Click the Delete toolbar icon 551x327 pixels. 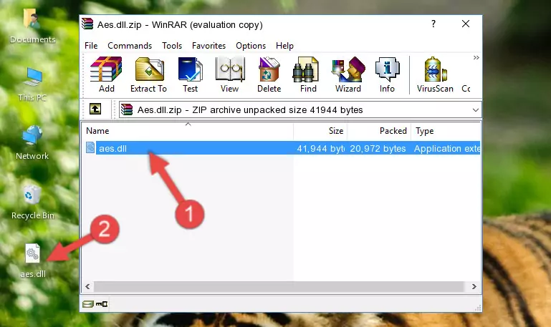pos(269,74)
